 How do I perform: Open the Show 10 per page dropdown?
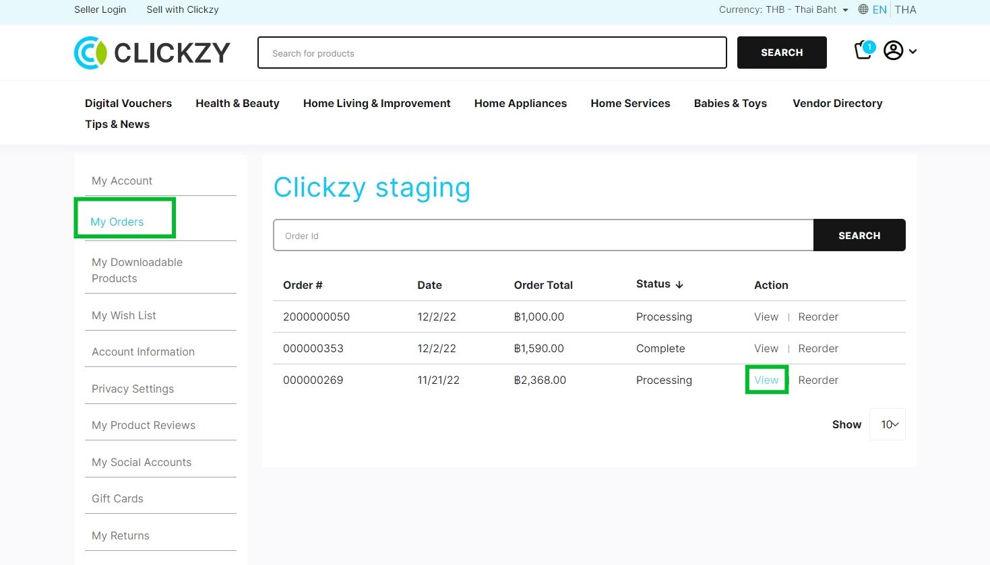(x=888, y=424)
